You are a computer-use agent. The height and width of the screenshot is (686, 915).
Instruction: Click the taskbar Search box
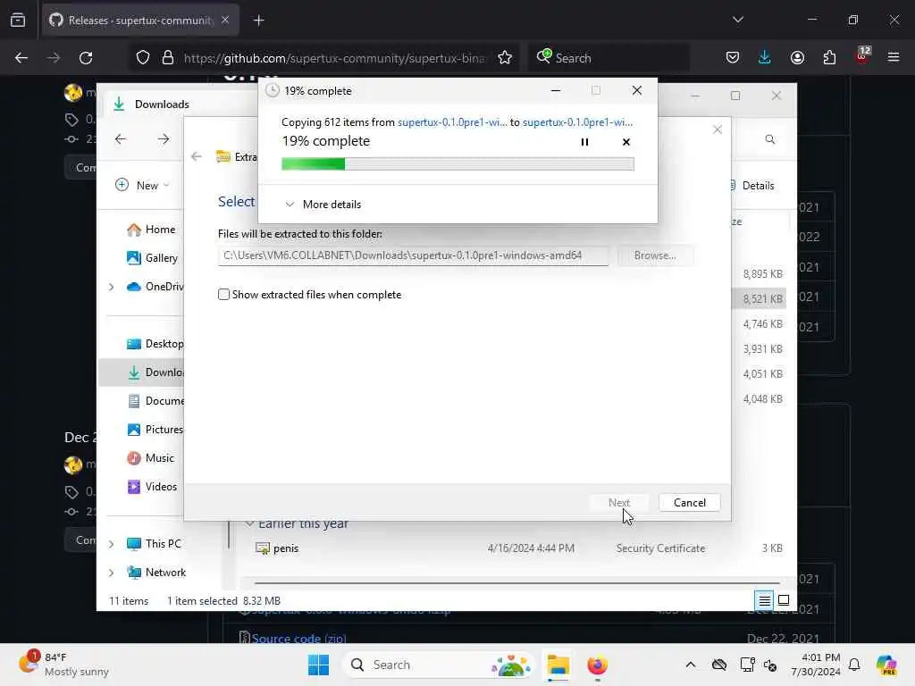pyautogui.click(x=439, y=665)
